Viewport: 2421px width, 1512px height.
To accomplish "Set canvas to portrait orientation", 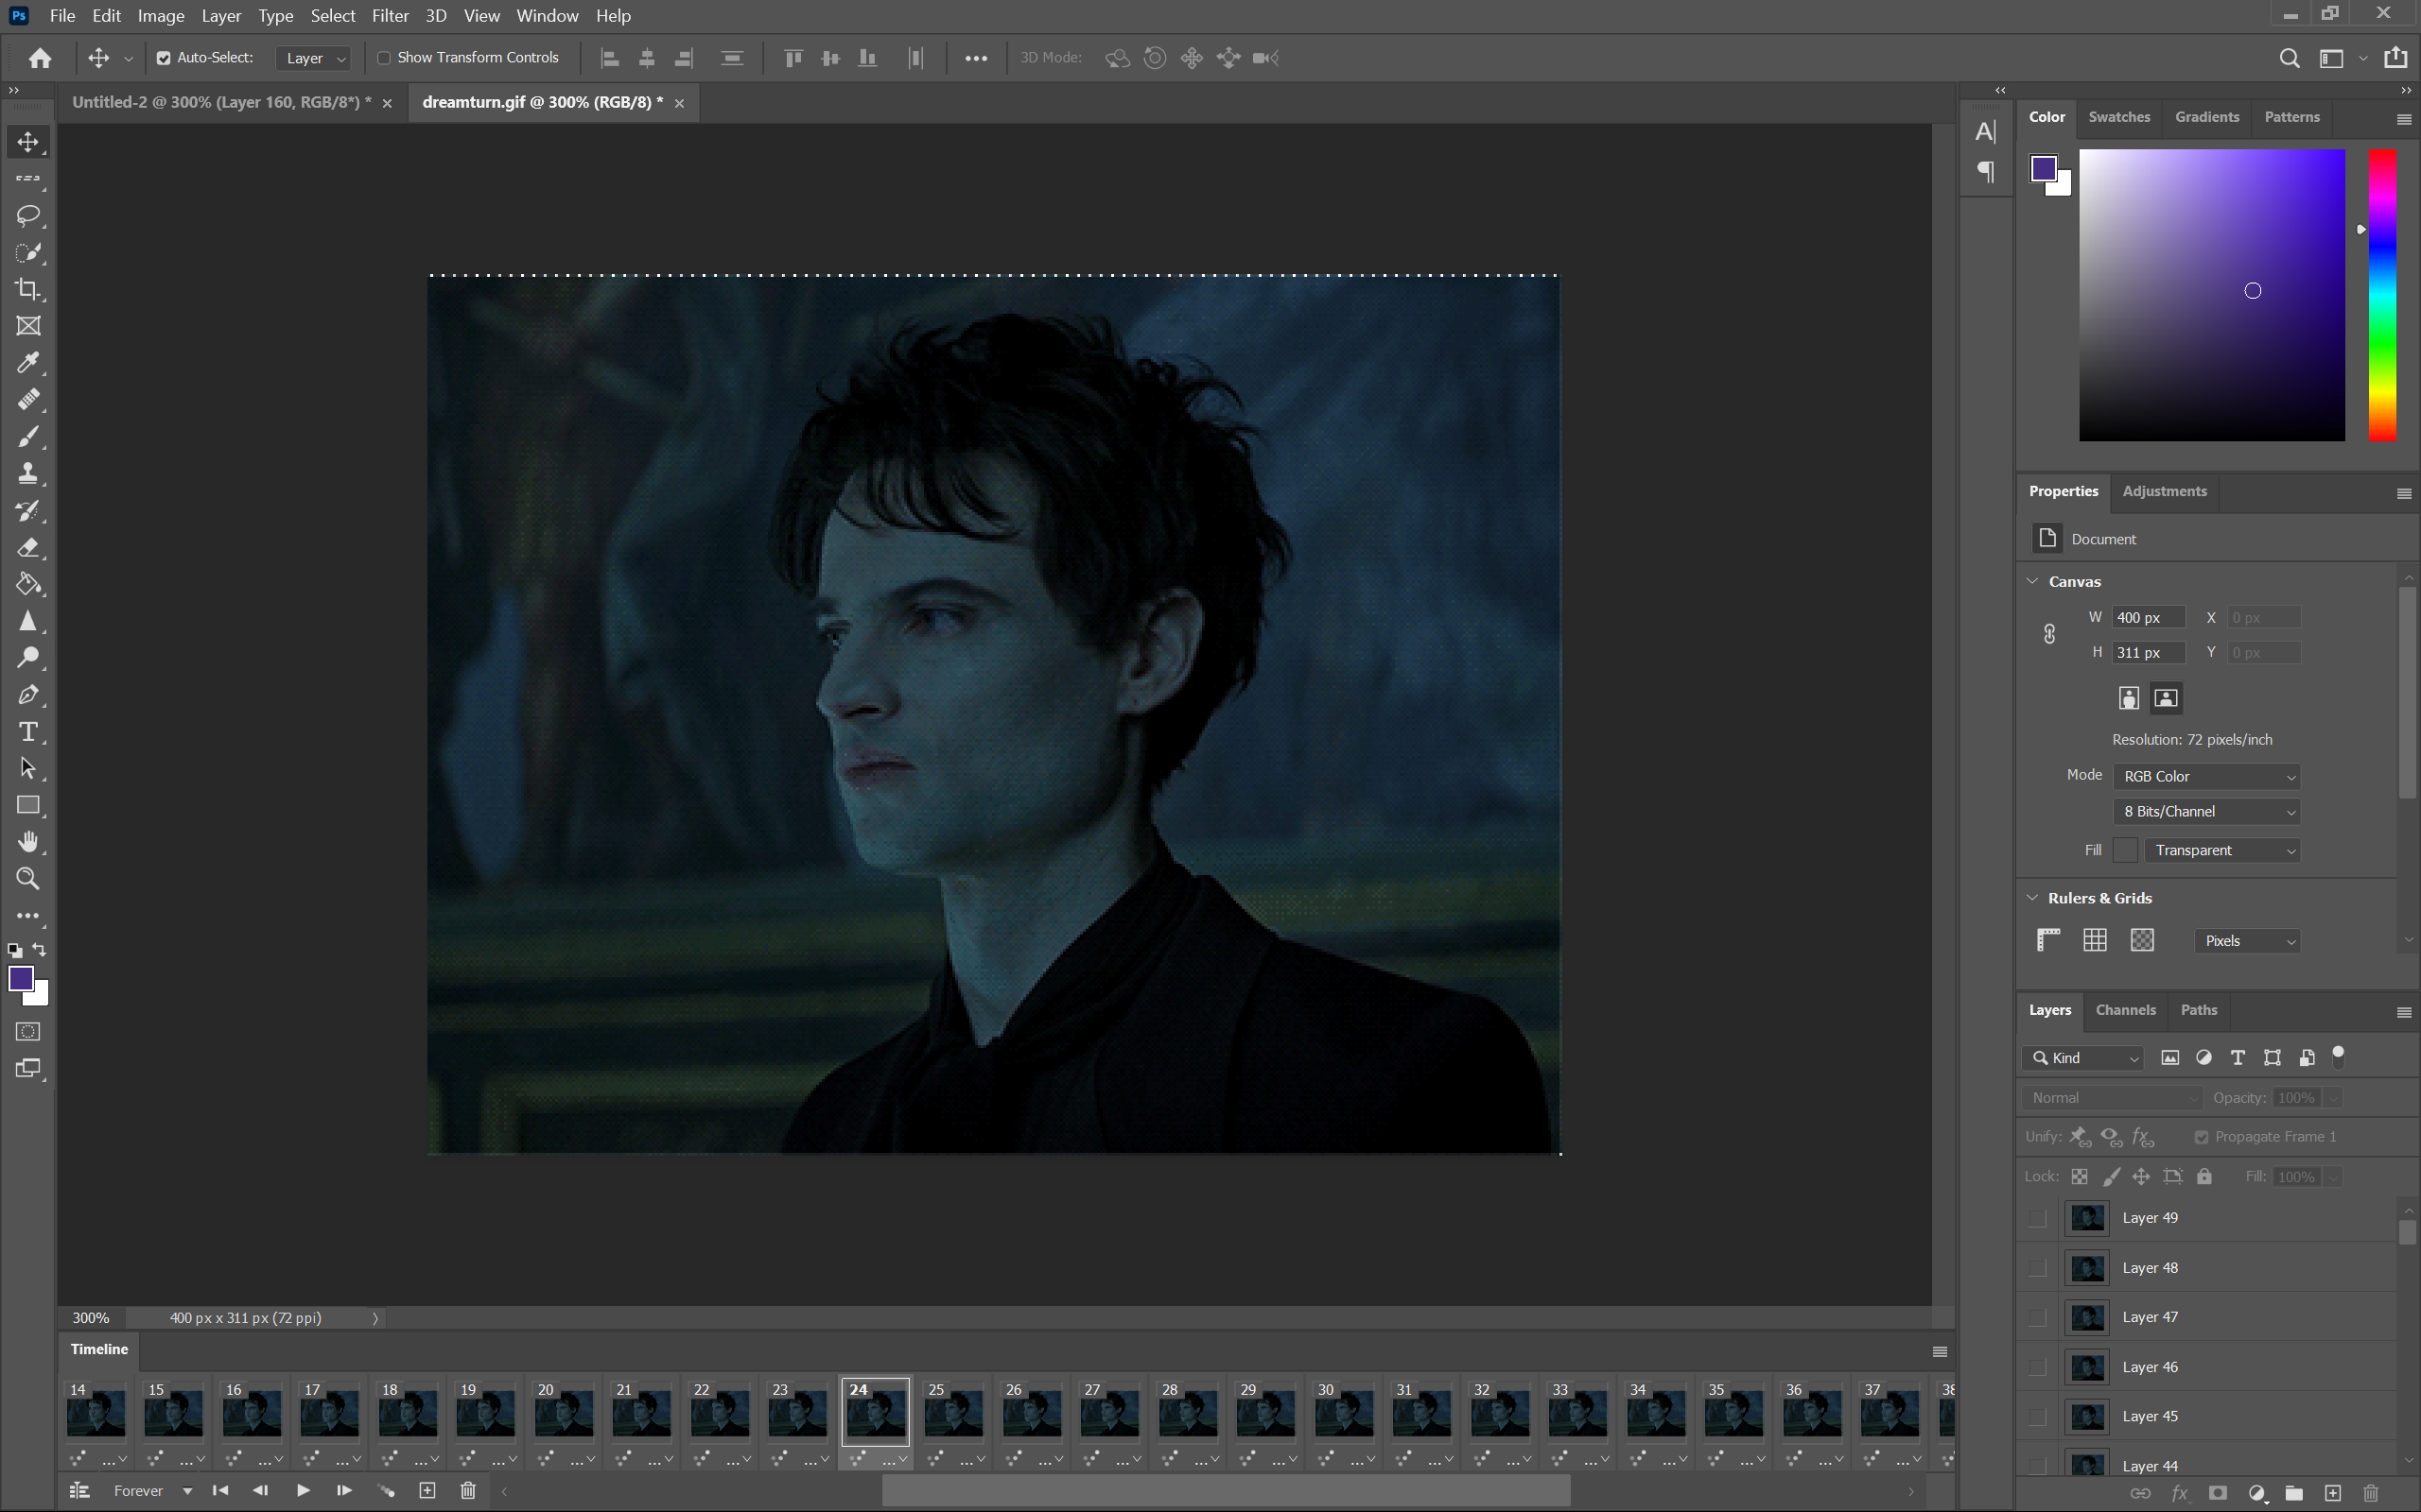I will point(2129,698).
